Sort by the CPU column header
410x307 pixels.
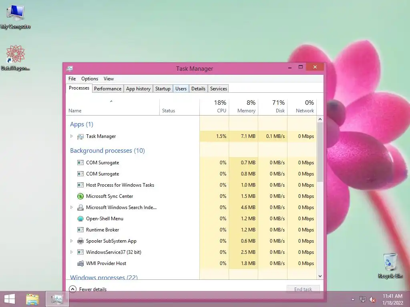click(214, 107)
